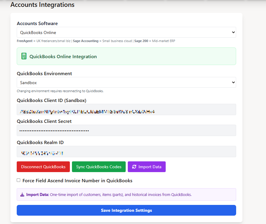
Task: Click the 'QuickBooks Online Integration' banner title
Action: [63, 57]
